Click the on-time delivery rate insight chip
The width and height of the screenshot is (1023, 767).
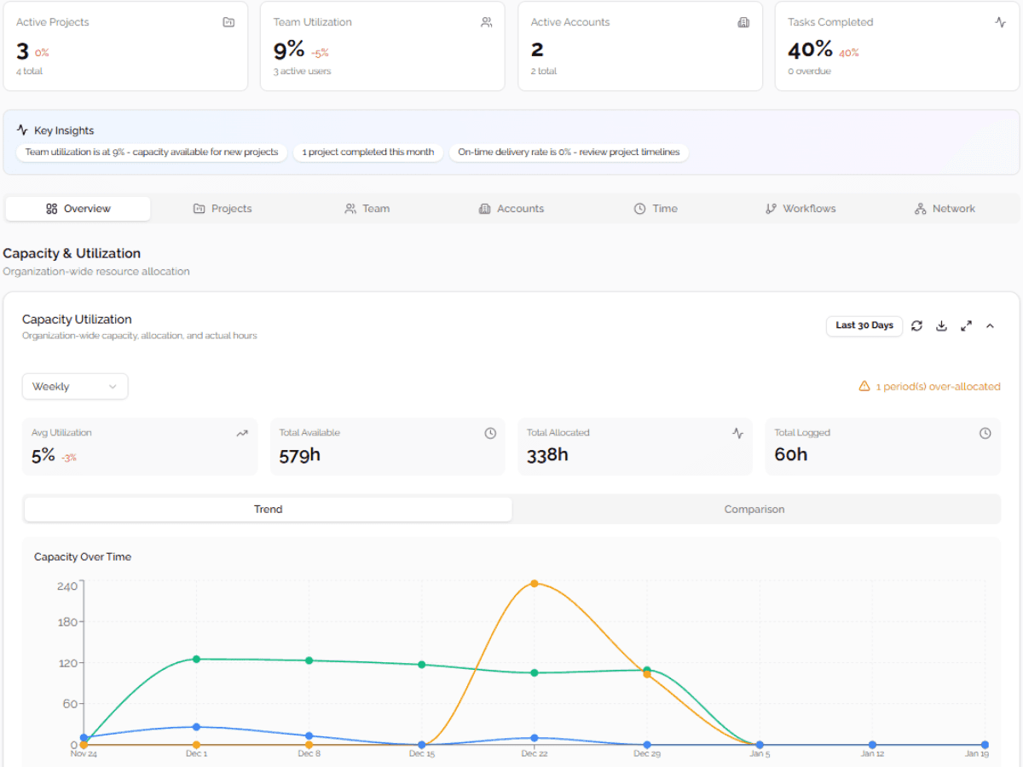click(569, 153)
